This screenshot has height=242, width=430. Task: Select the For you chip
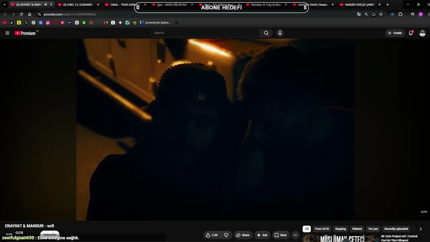coord(373,229)
